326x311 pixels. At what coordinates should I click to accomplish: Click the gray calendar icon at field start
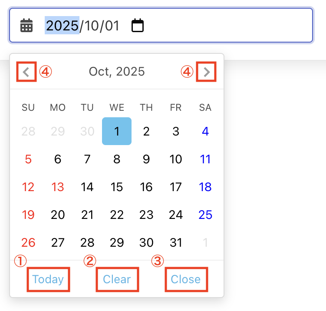(26, 26)
